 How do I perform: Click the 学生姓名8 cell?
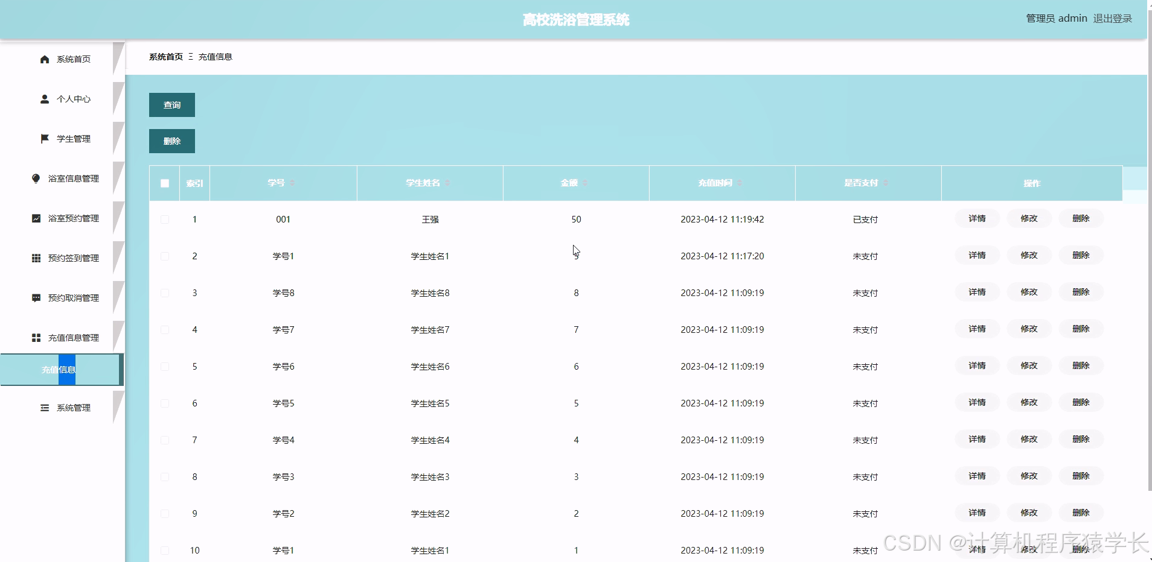(430, 293)
